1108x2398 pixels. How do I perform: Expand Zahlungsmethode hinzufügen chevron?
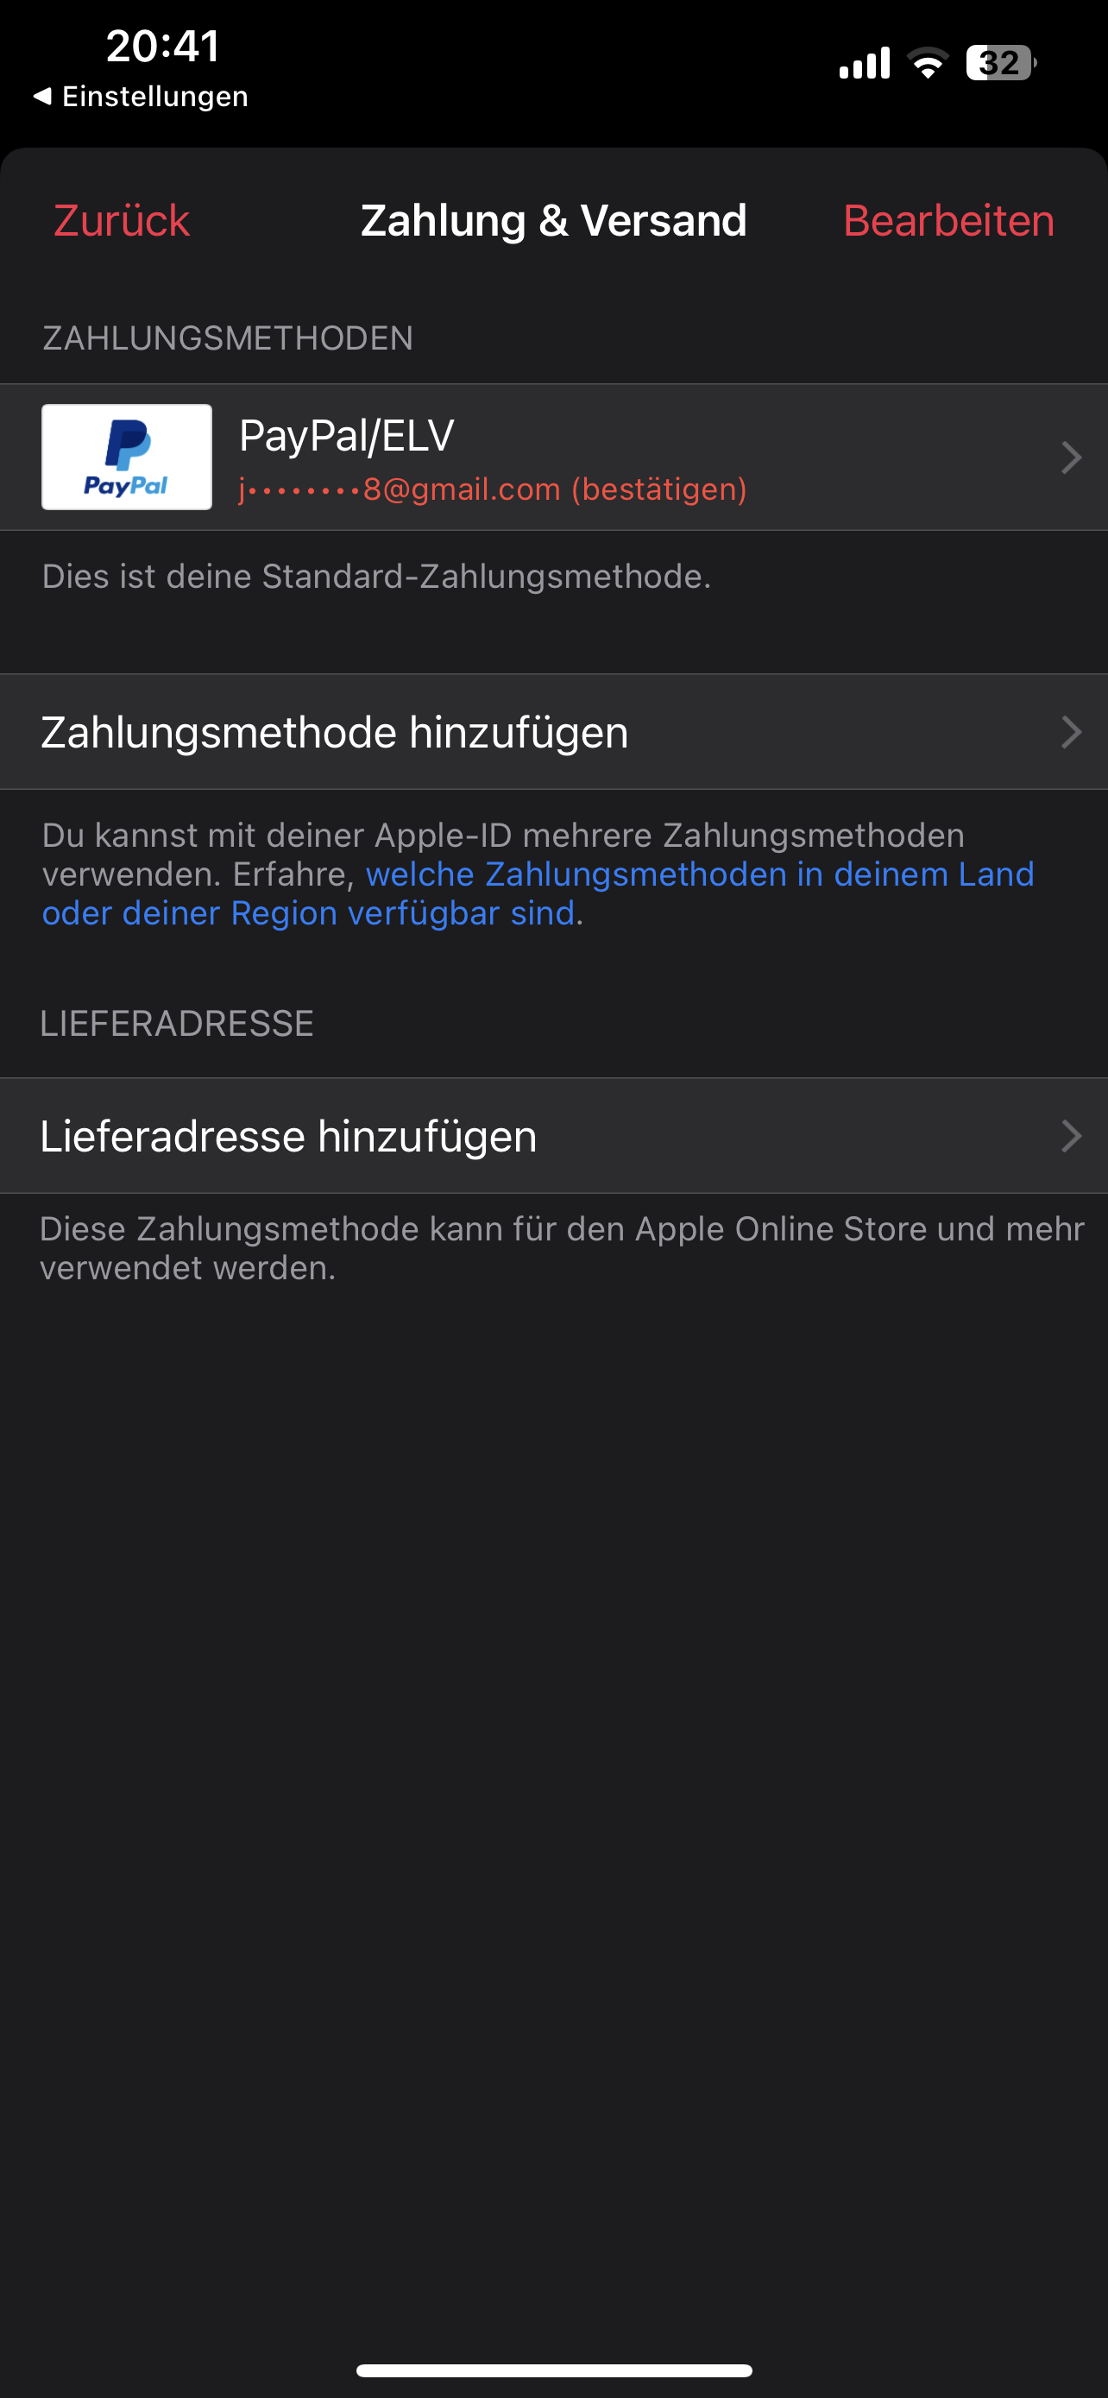pyautogui.click(x=1072, y=733)
